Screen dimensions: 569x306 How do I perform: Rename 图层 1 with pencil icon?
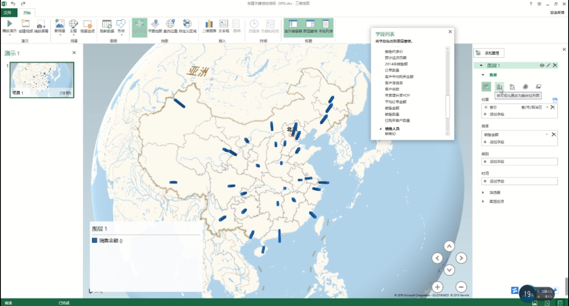click(549, 65)
